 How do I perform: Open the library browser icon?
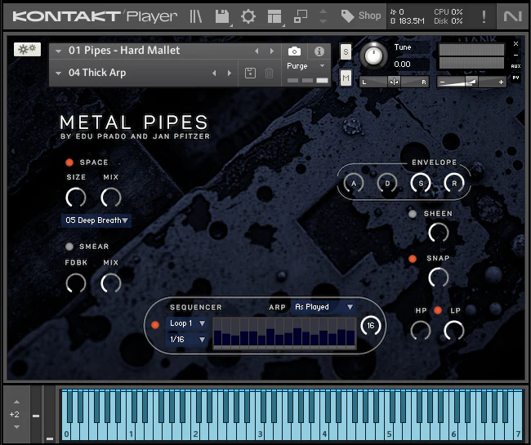(x=195, y=16)
